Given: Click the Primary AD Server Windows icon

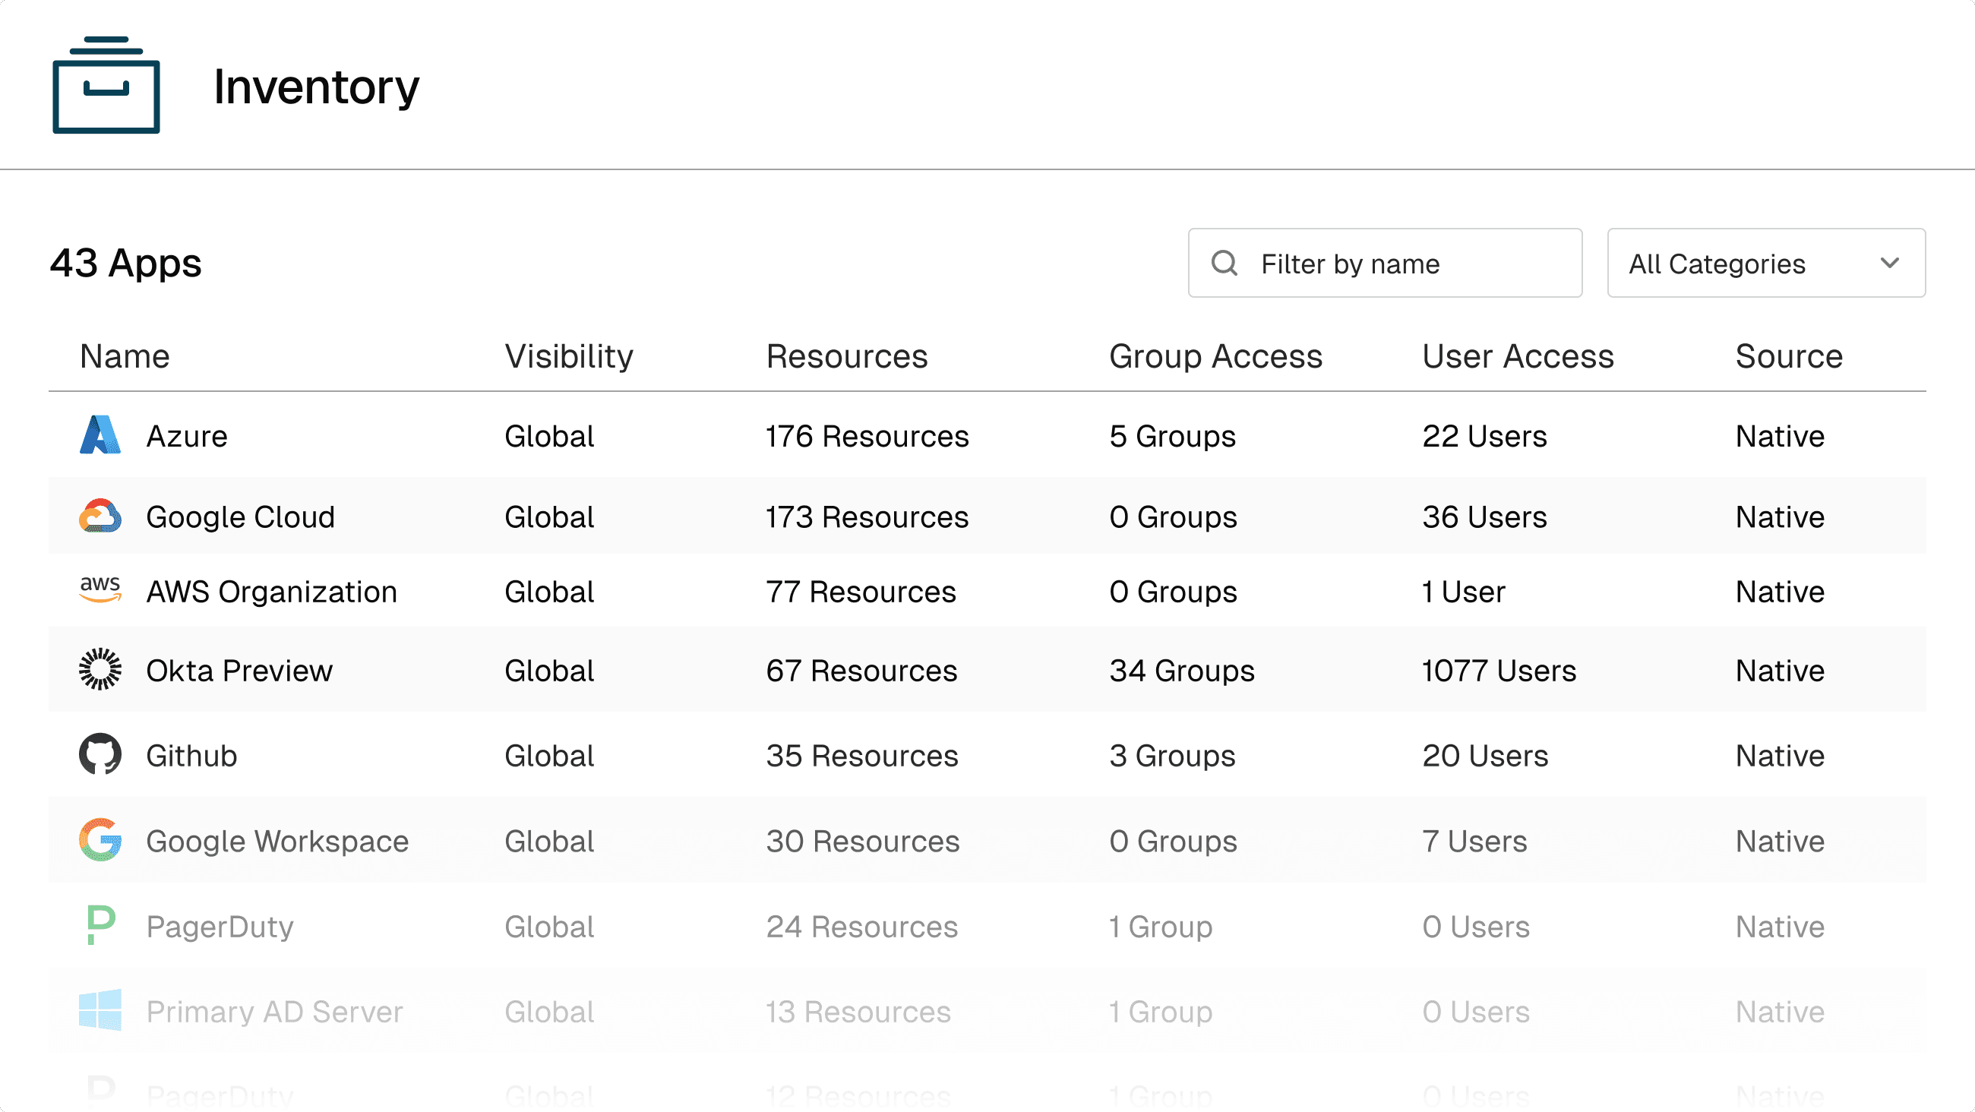Looking at the screenshot, I should click(100, 1010).
